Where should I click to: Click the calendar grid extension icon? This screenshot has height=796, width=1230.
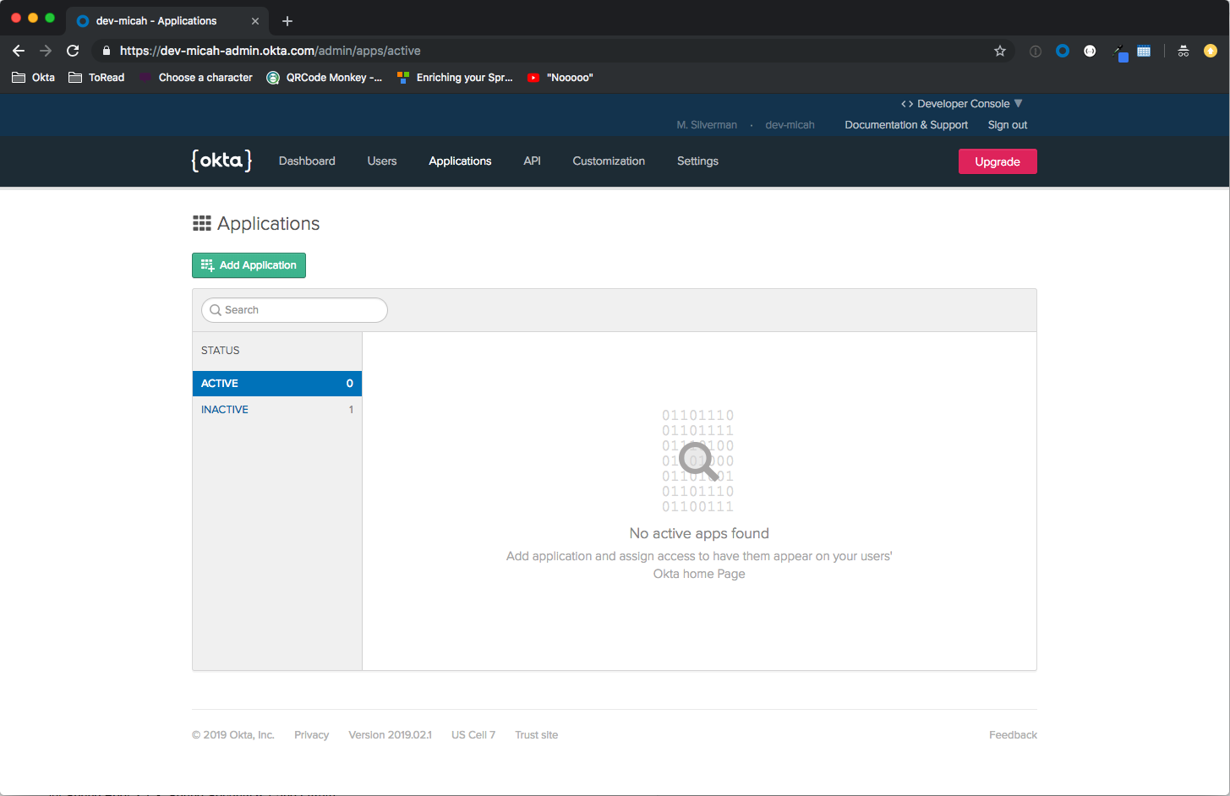[1144, 51]
